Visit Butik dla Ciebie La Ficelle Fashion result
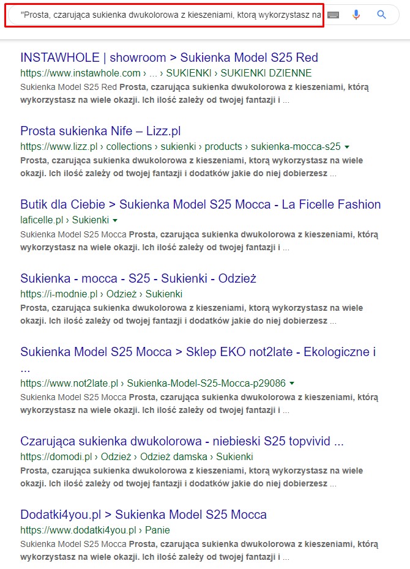 tap(200, 204)
